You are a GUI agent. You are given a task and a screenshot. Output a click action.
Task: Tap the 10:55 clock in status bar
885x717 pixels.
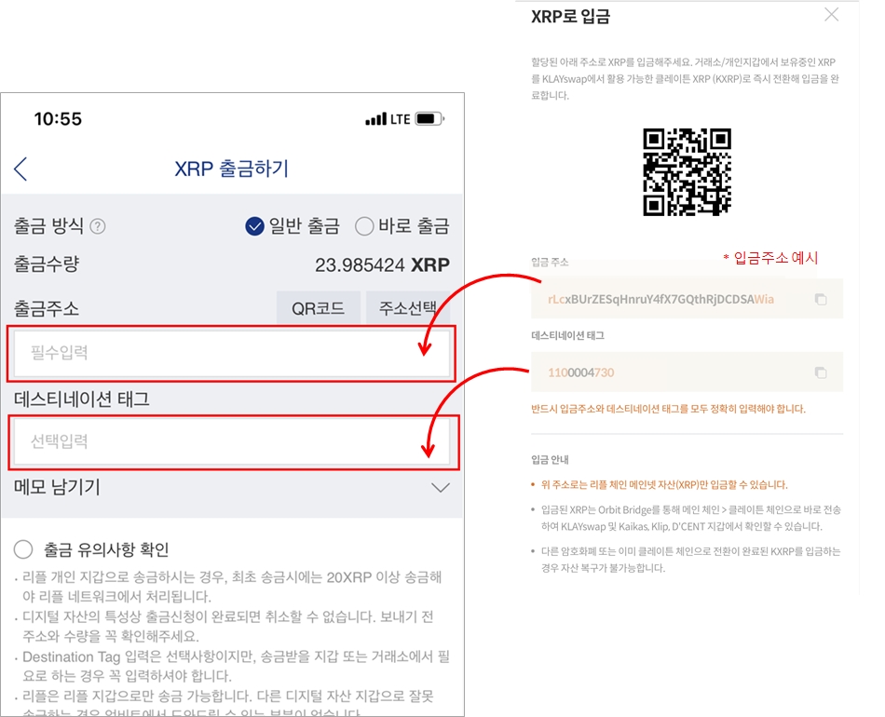pos(58,119)
